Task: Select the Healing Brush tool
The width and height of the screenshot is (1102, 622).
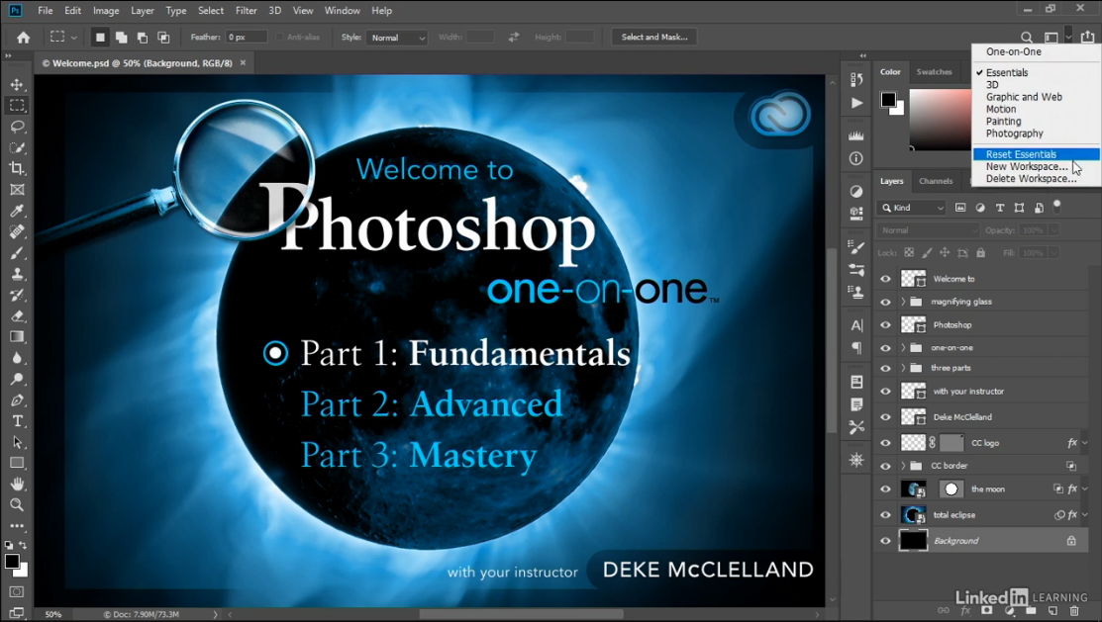Action: (x=17, y=231)
